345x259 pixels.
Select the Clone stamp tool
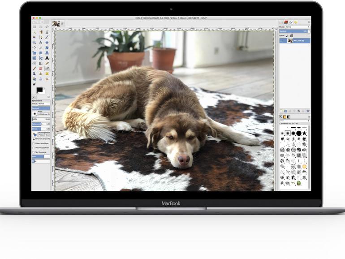(x=41, y=74)
